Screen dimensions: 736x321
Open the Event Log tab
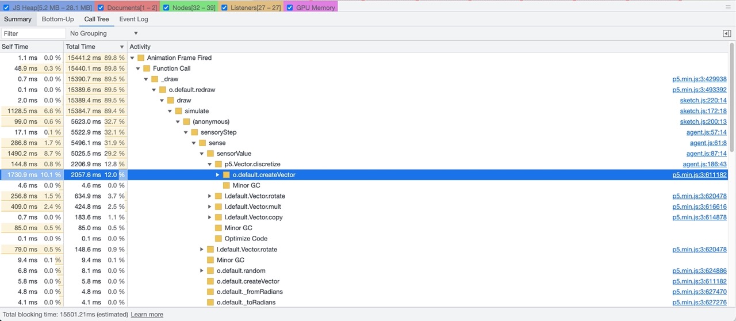[133, 19]
